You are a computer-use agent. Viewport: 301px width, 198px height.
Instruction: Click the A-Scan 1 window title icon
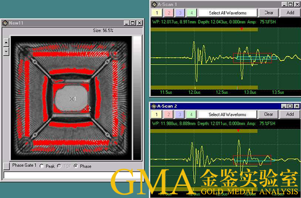point(154,4)
